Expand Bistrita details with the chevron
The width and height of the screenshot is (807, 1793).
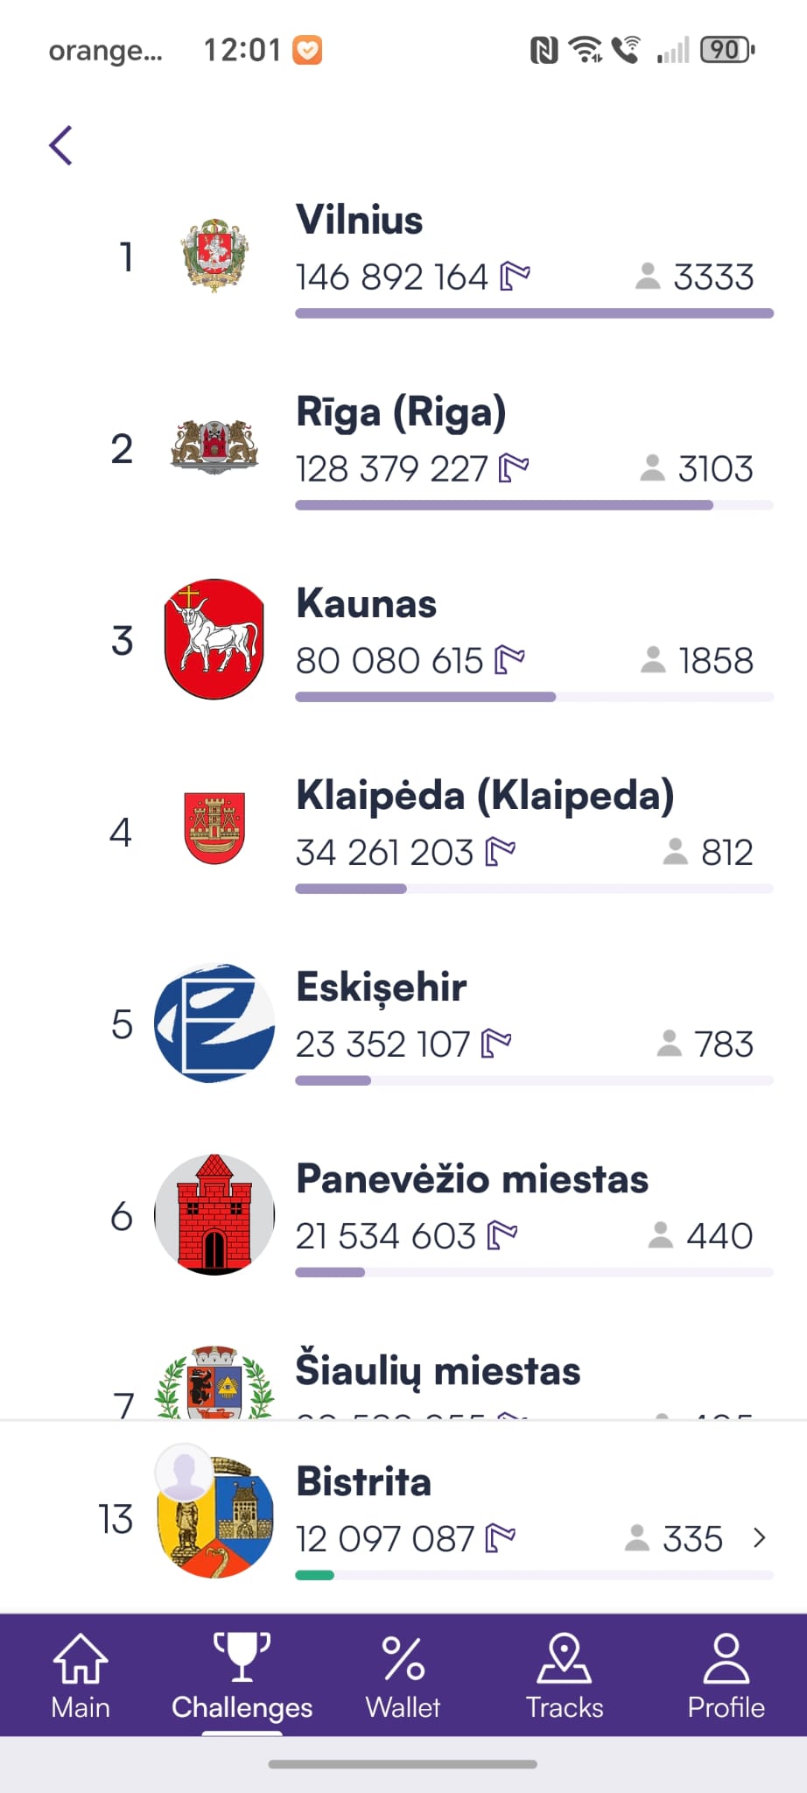pyautogui.click(x=759, y=1537)
